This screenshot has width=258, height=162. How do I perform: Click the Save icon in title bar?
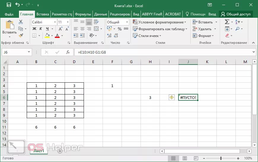pos(9,5)
